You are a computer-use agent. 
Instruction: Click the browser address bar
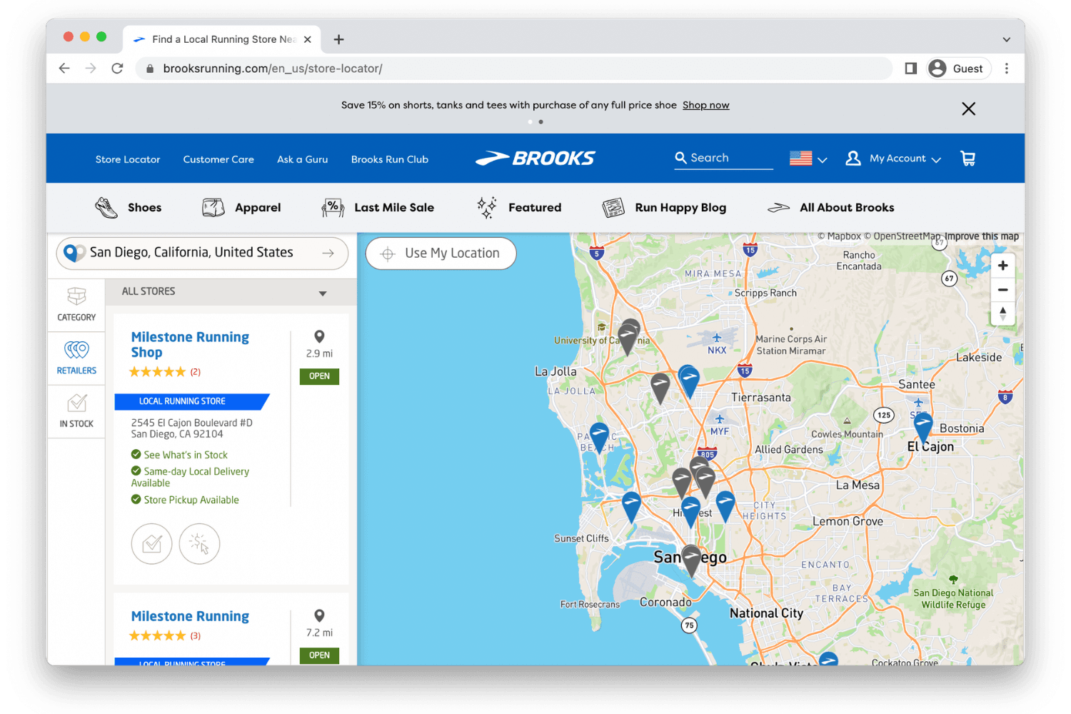click(514, 69)
